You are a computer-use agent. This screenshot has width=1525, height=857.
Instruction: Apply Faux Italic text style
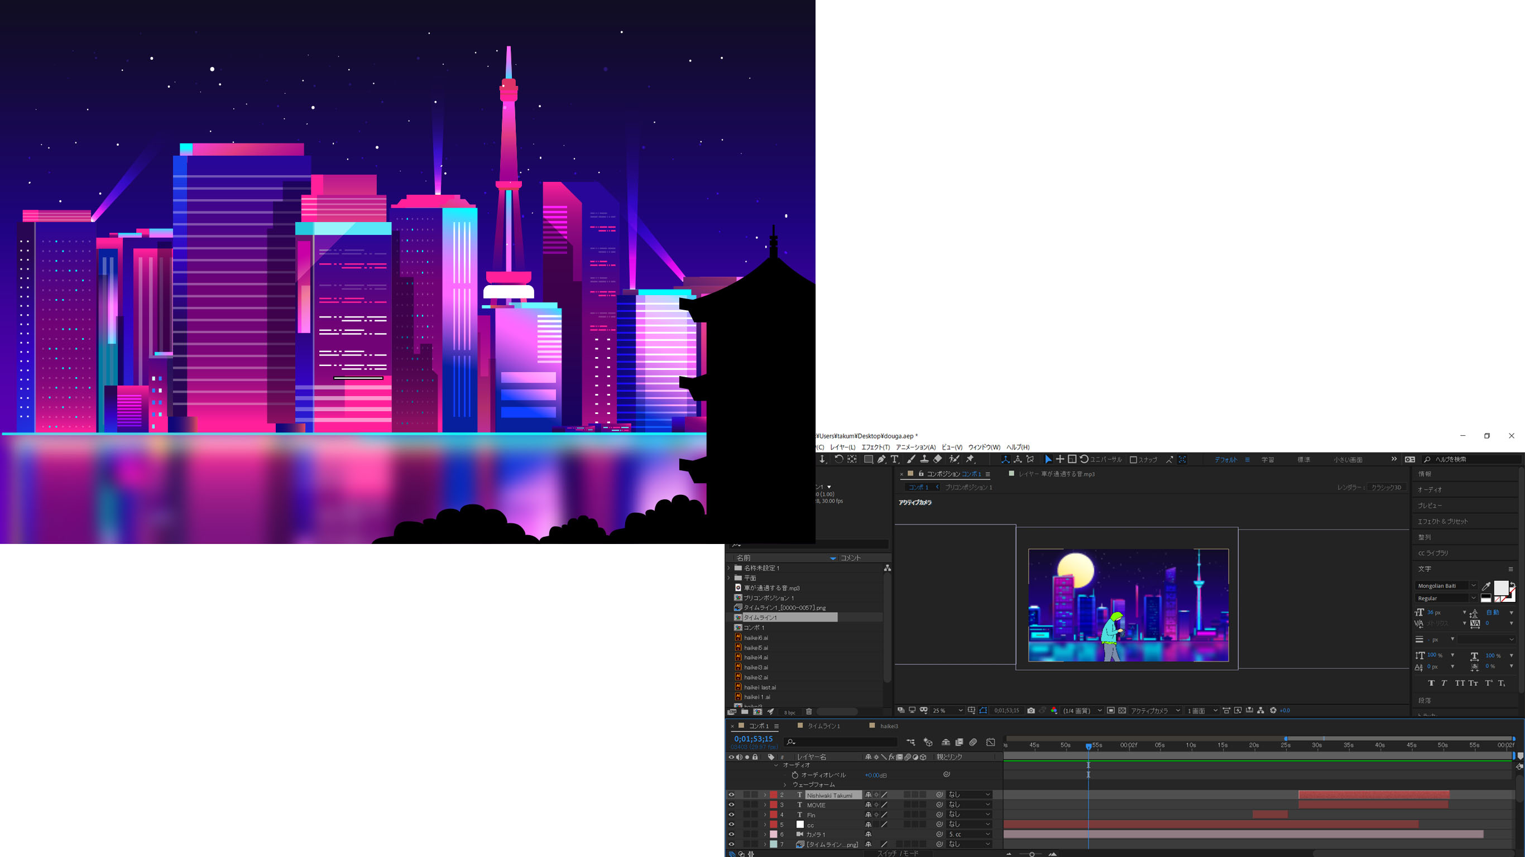pyautogui.click(x=1444, y=683)
